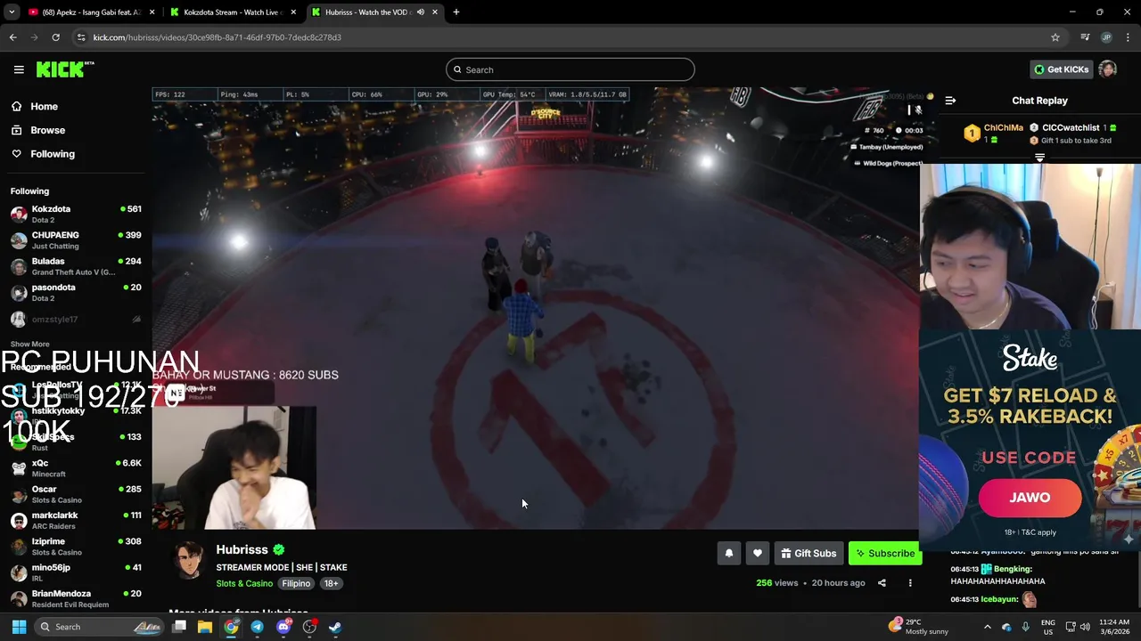The height and width of the screenshot is (641, 1141).
Task: Click ChiChiMa top gifter name
Action: coord(1003,128)
